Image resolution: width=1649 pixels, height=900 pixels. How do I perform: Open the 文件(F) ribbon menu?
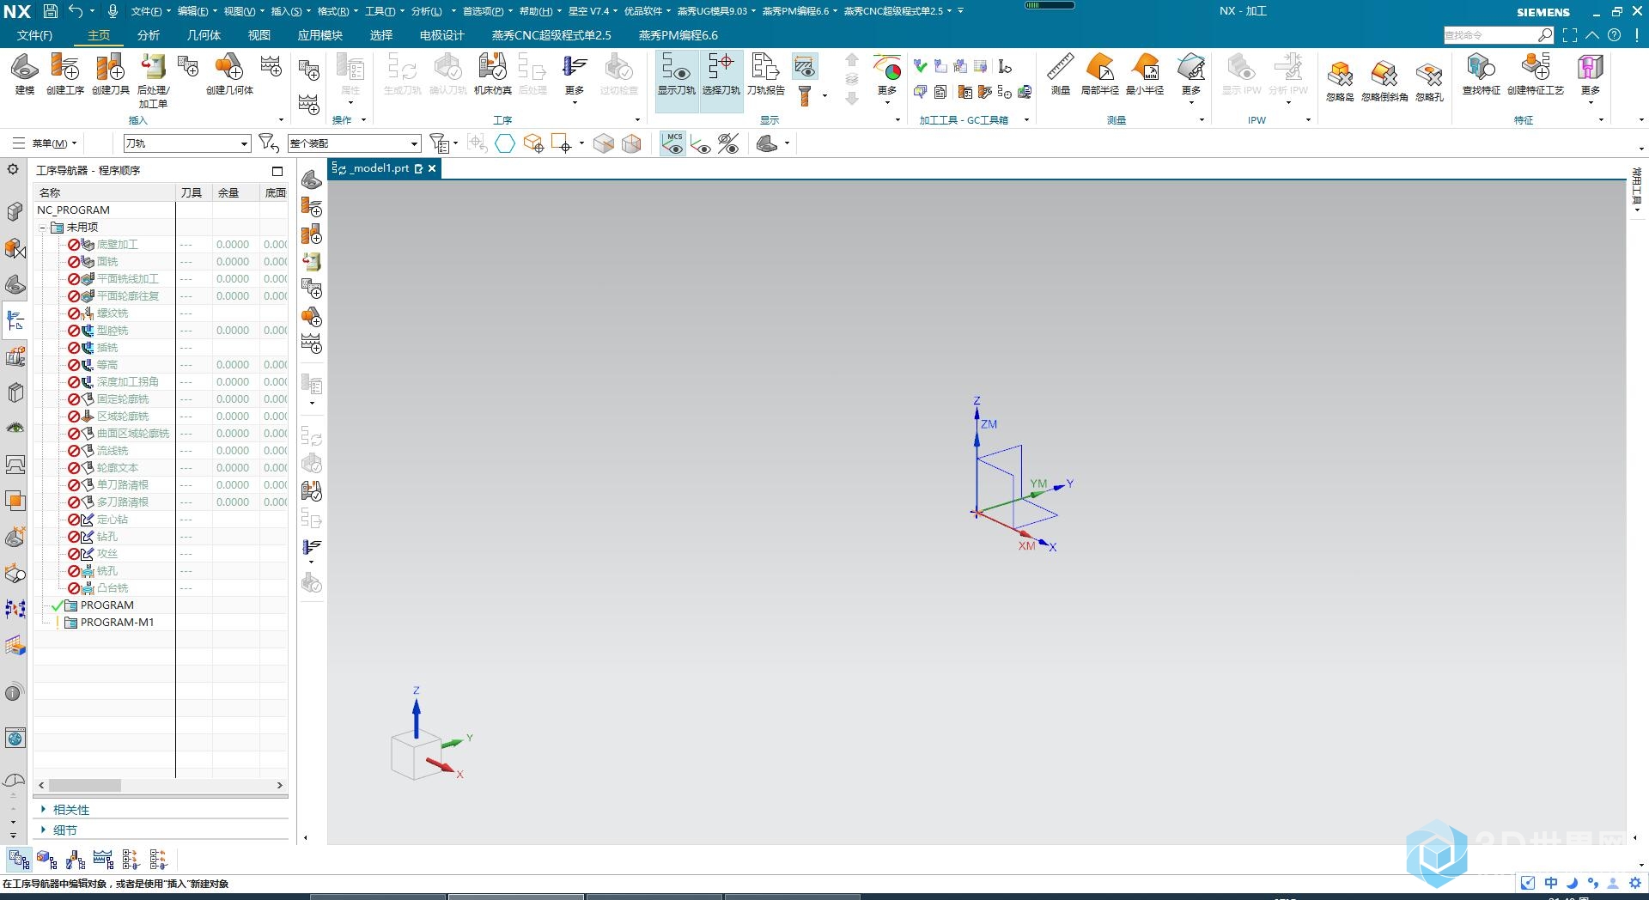(x=34, y=35)
